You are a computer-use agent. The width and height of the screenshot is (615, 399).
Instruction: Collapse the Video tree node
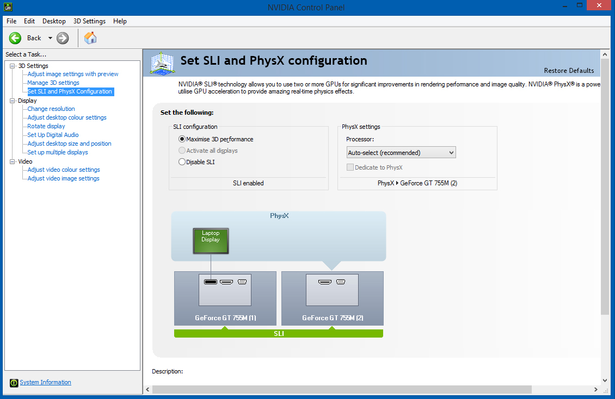click(x=12, y=161)
